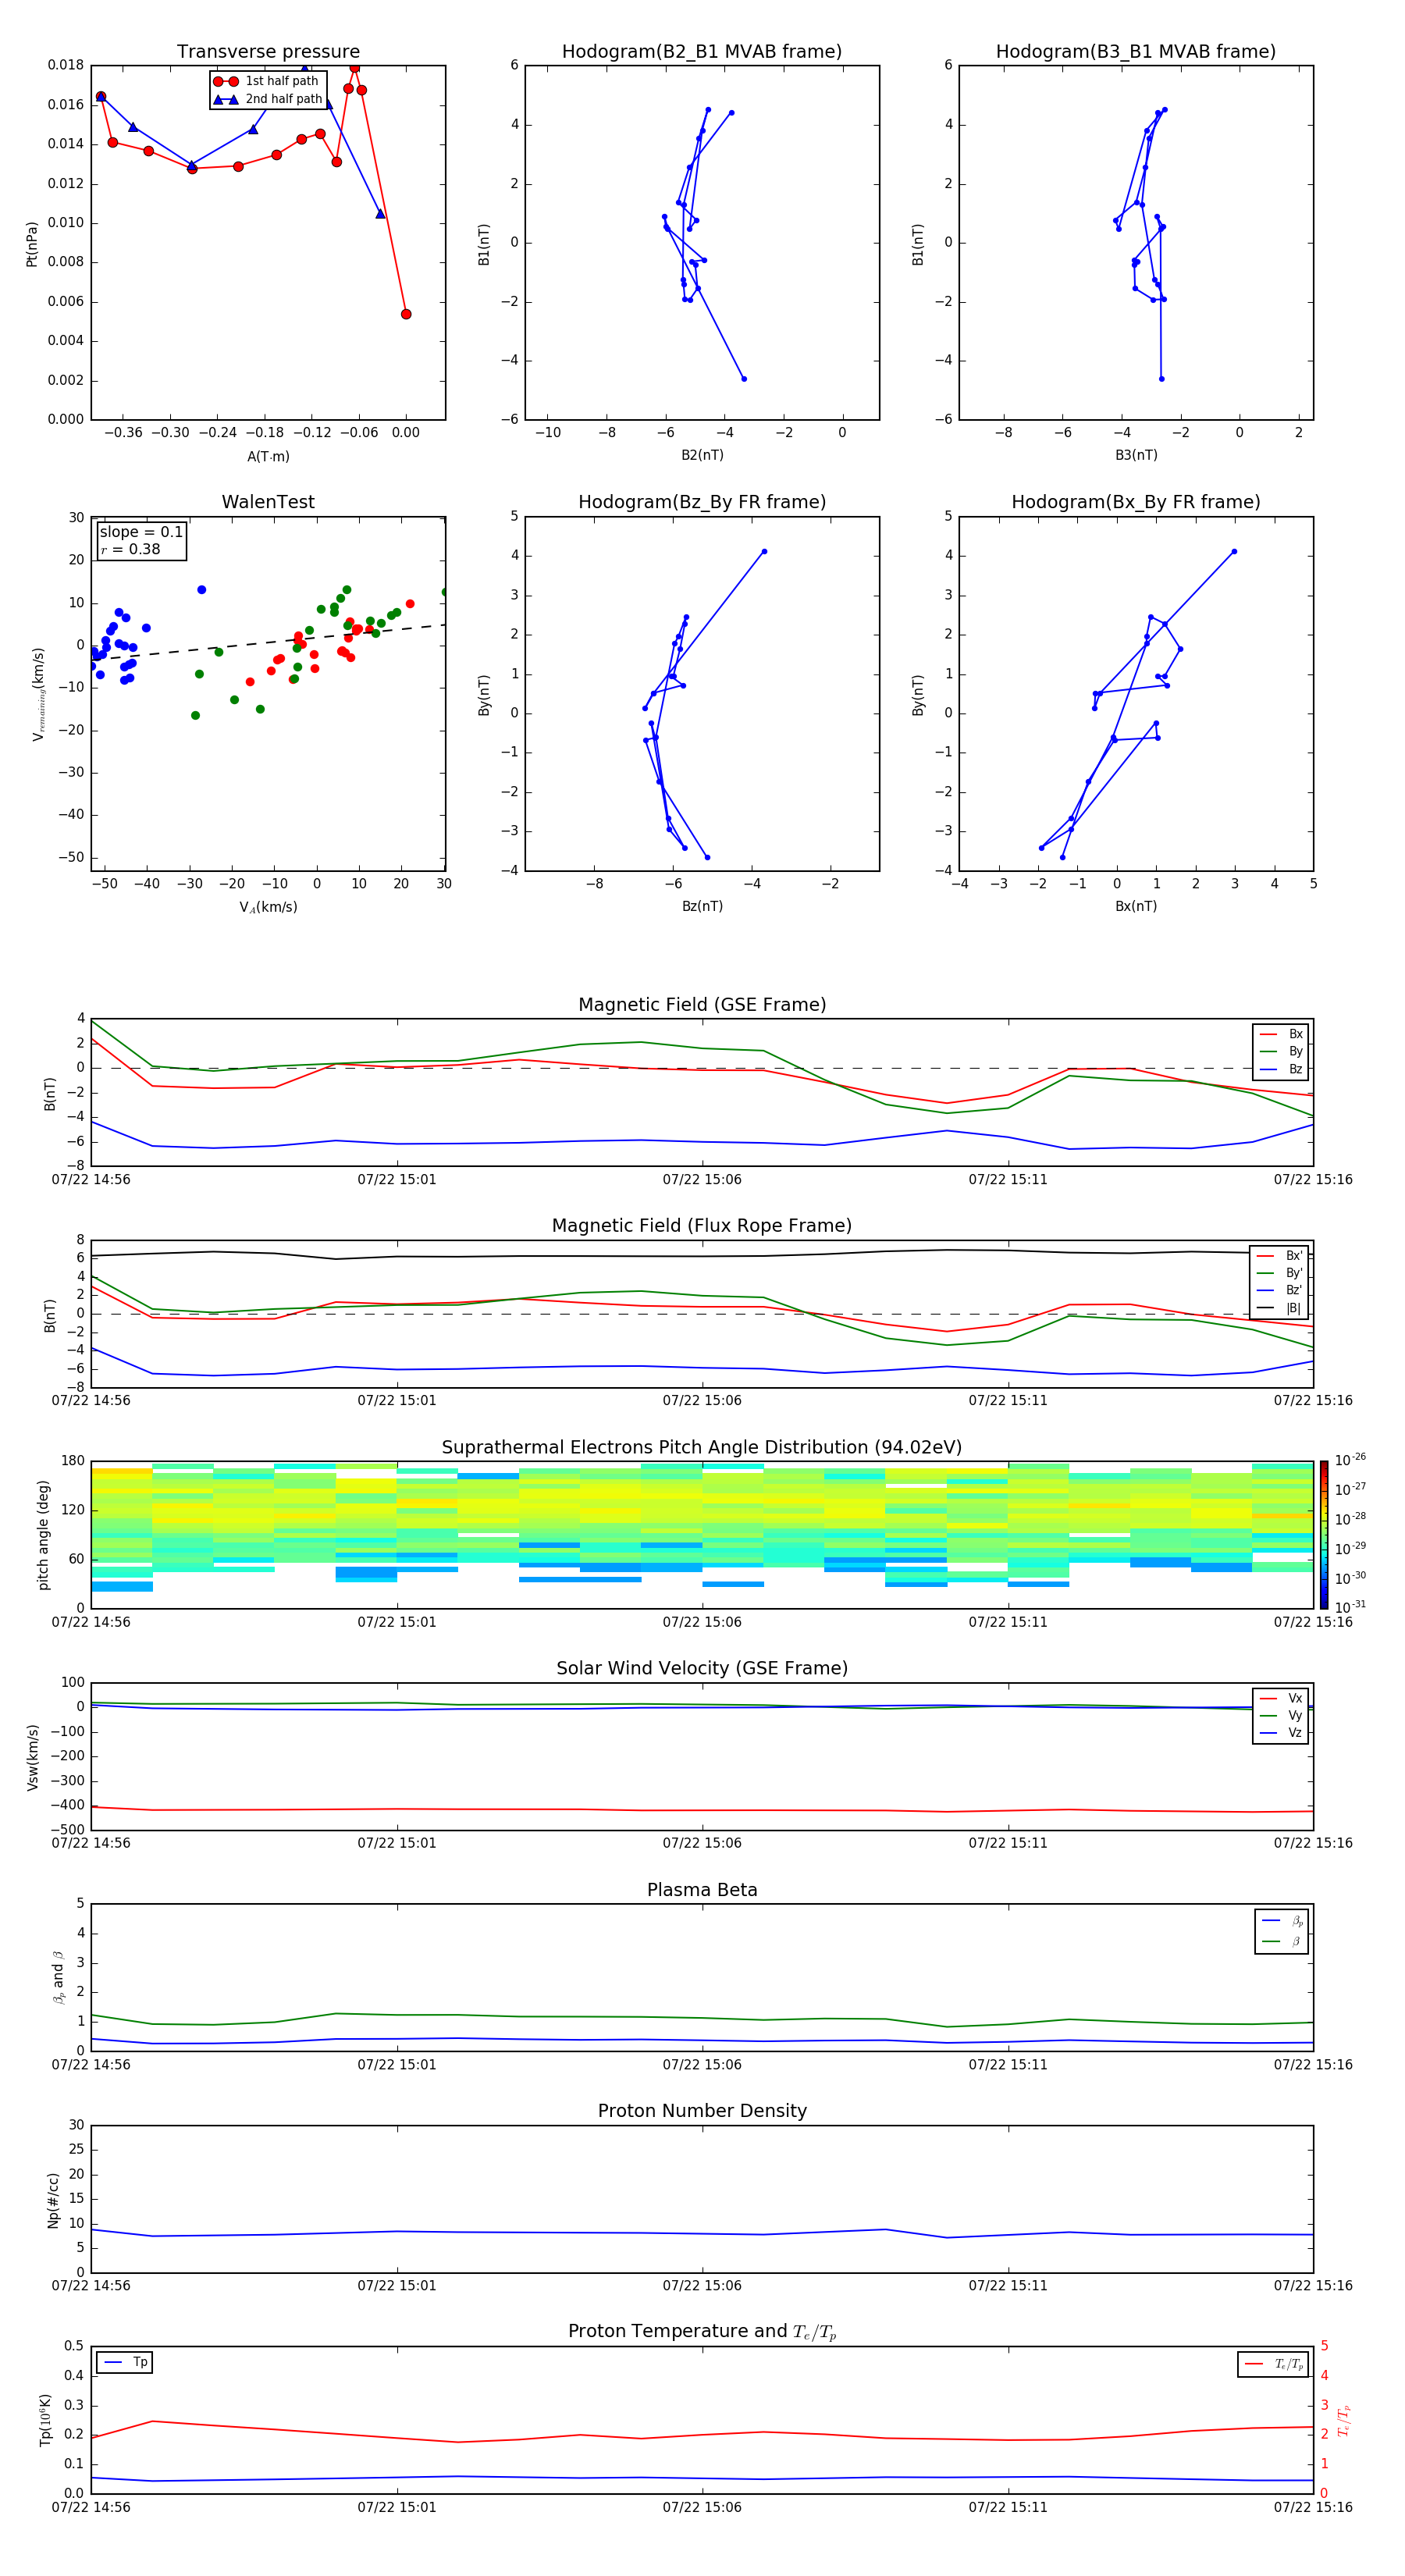Click the 'pitch angle (deg)' axis label

[x=43, y=1534]
